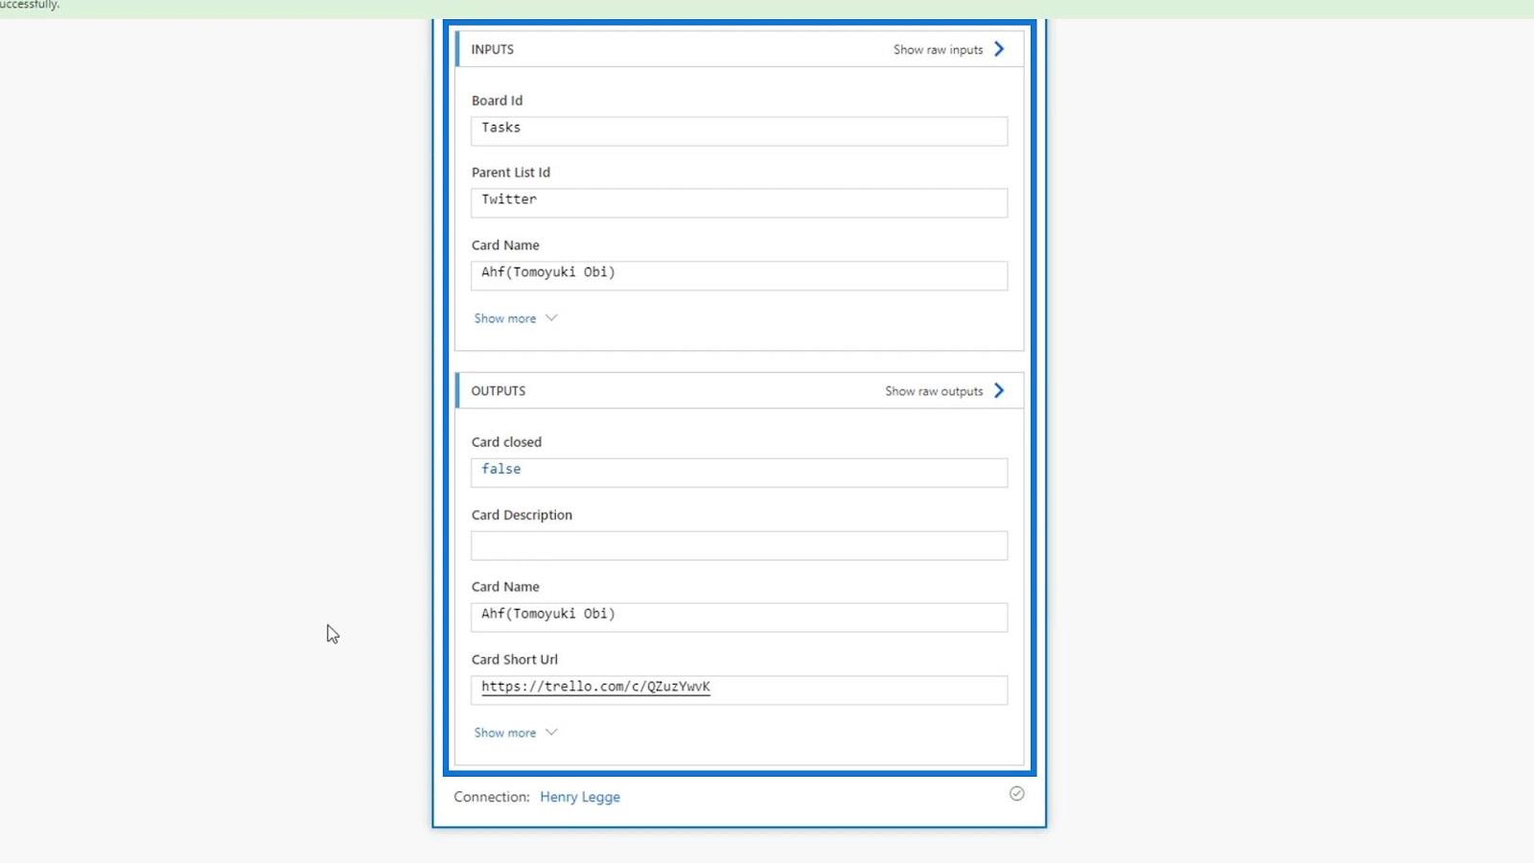Click the chevron beside Outputs Show more
1534x863 pixels.
coord(551,732)
